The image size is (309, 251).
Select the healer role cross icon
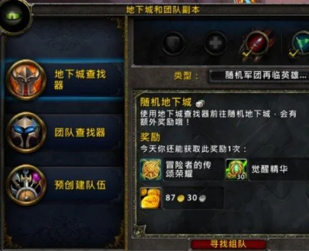[215, 43]
